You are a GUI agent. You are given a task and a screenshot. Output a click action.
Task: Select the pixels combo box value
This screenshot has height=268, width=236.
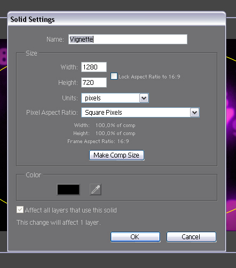[x=111, y=98]
